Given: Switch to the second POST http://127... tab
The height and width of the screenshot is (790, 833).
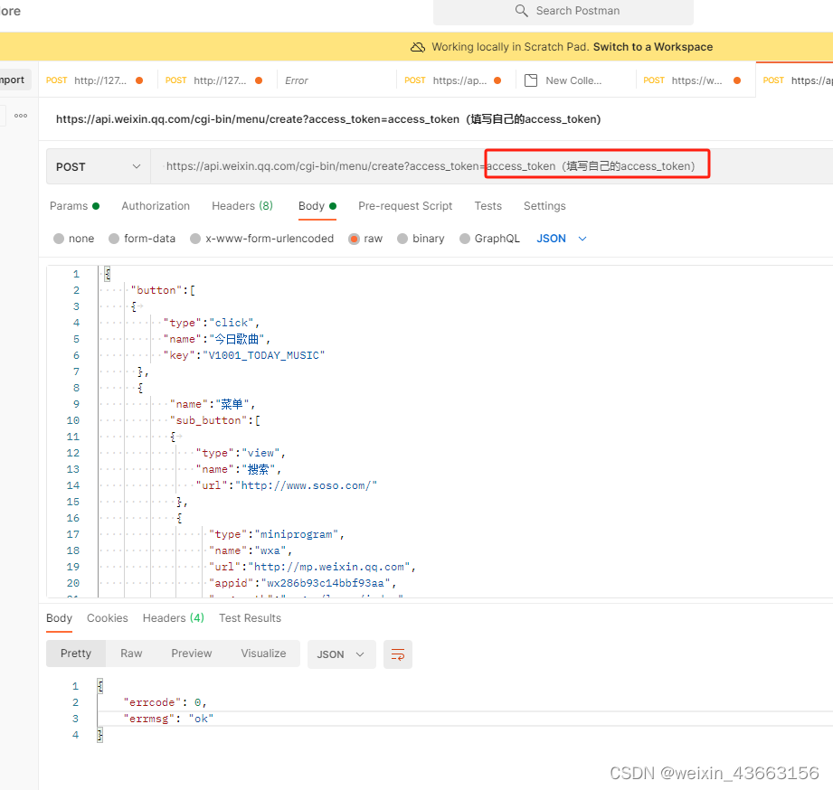Looking at the screenshot, I should [x=217, y=80].
